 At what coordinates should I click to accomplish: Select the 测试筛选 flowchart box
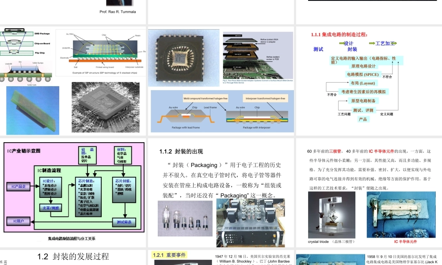coord(124,222)
